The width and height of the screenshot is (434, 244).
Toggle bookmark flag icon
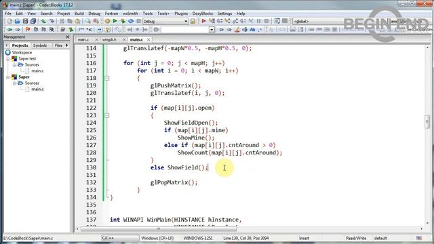28,29
